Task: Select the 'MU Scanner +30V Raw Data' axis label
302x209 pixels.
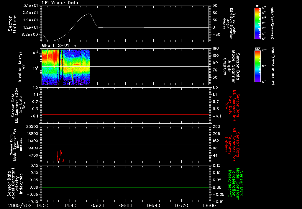Action: coord(18,105)
